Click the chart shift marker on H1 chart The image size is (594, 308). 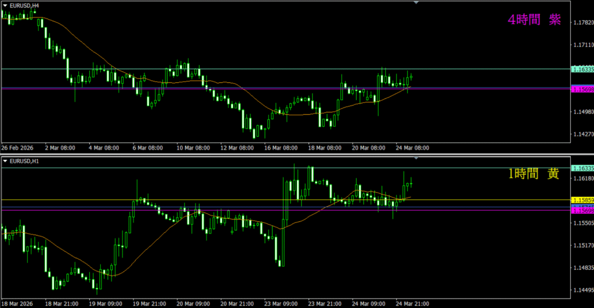(x=415, y=157)
